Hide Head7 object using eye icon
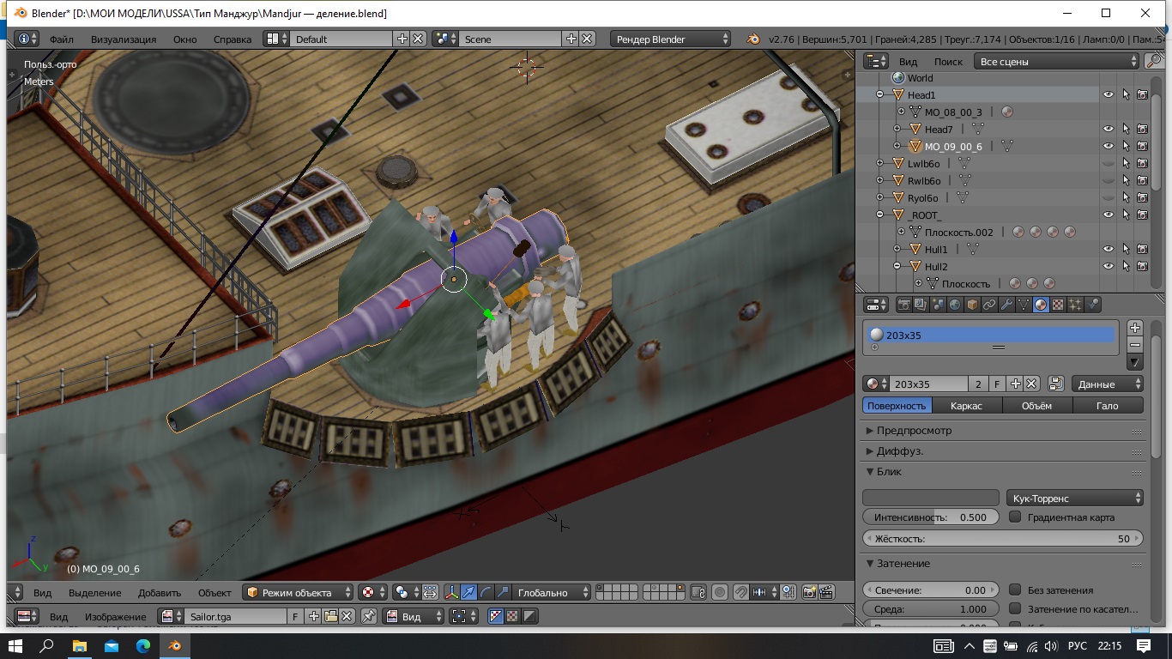Viewport: 1172px width, 659px height. click(1109, 130)
